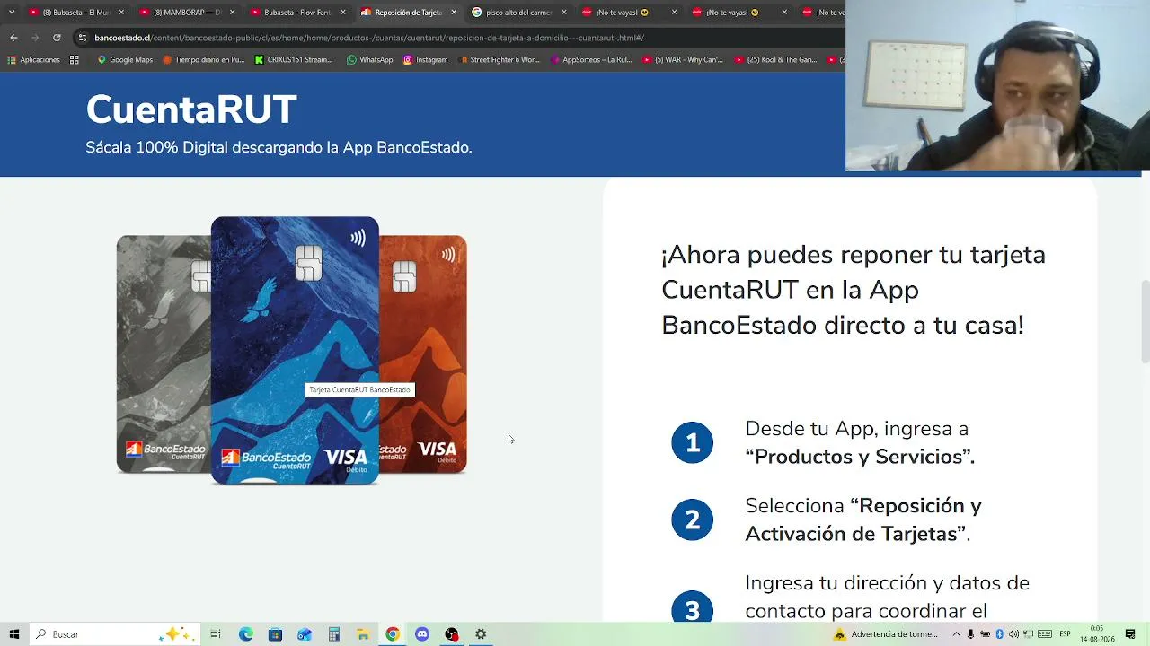Reload the BancoEstado page
The height and width of the screenshot is (646, 1150).
click(x=57, y=38)
